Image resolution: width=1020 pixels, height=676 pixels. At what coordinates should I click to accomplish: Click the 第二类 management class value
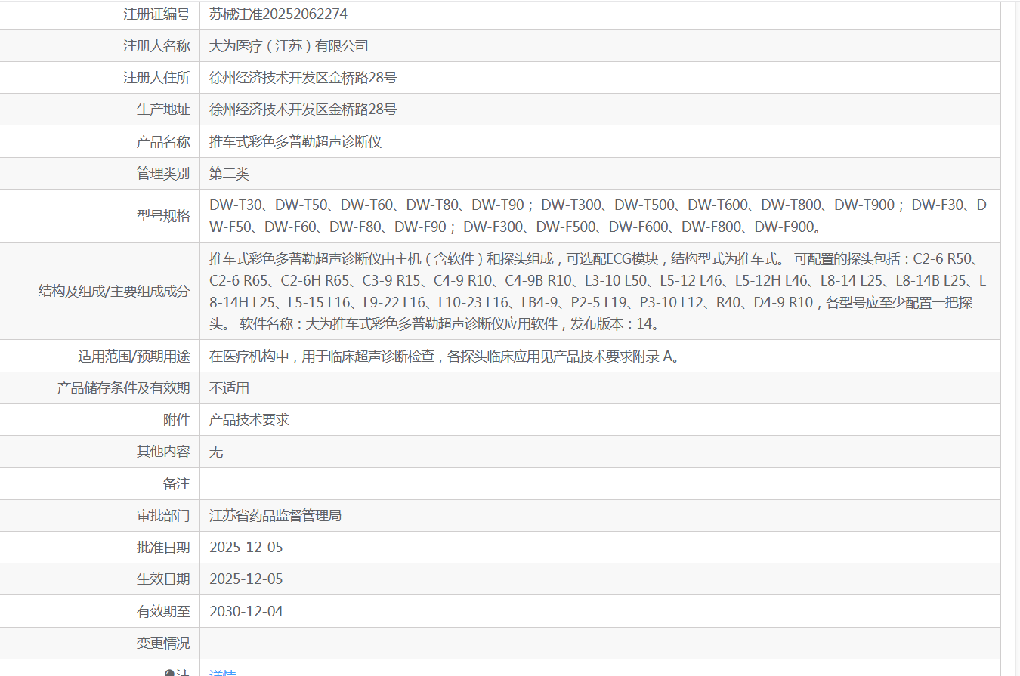(229, 174)
